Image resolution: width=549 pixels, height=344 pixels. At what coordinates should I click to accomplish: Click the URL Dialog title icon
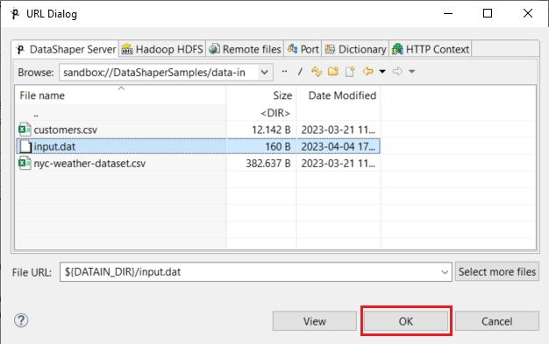click(15, 14)
